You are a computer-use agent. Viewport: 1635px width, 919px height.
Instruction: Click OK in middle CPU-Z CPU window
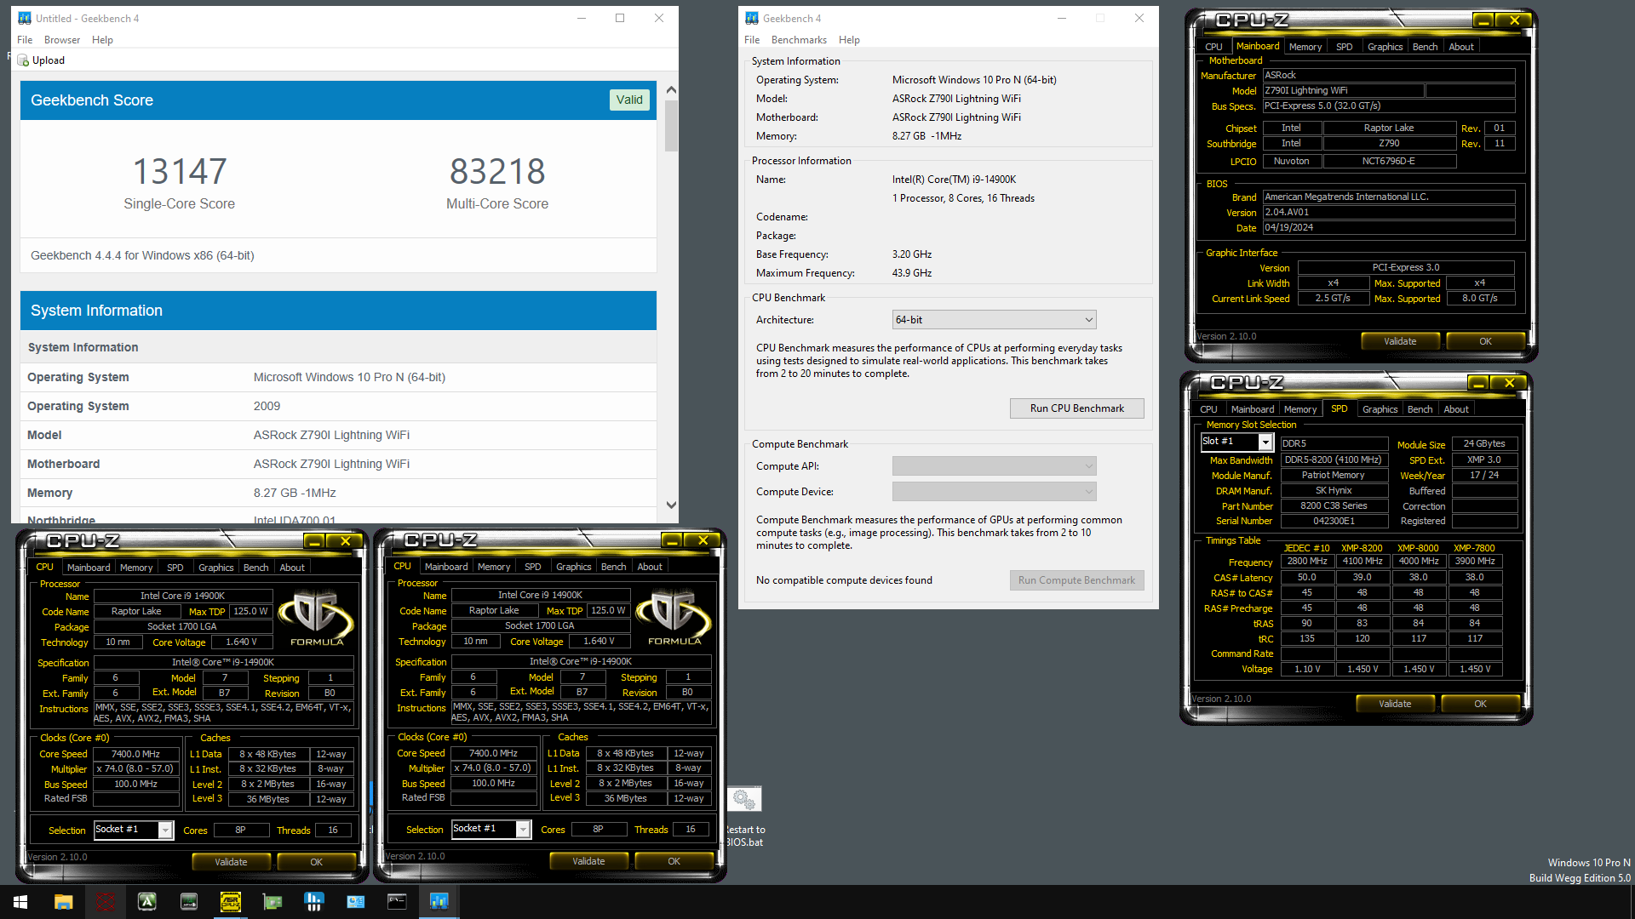(x=674, y=861)
